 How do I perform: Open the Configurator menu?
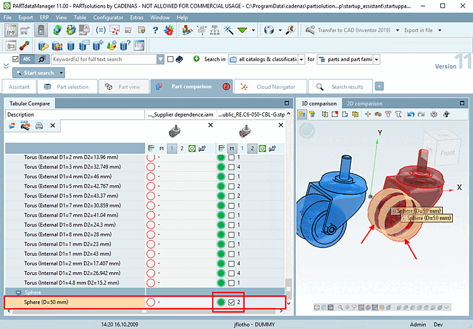(x=108, y=17)
